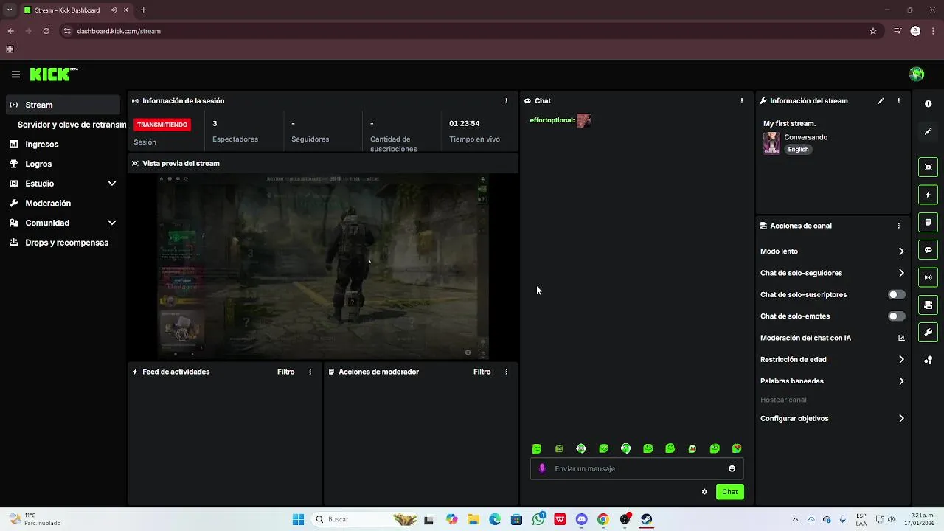This screenshot has width=944, height=531.
Task: Open the Chrome apps grid icon
Action: pos(10,49)
